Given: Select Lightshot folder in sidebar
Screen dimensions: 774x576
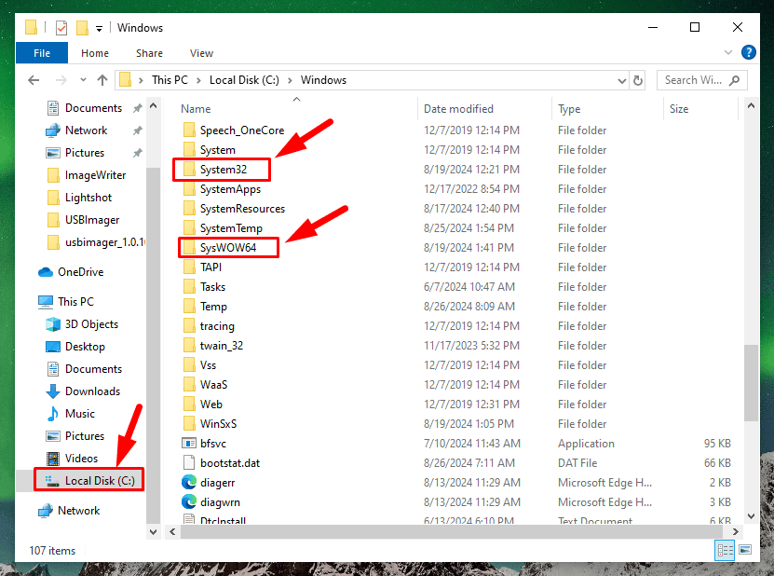Looking at the screenshot, I should pos(88,198).
